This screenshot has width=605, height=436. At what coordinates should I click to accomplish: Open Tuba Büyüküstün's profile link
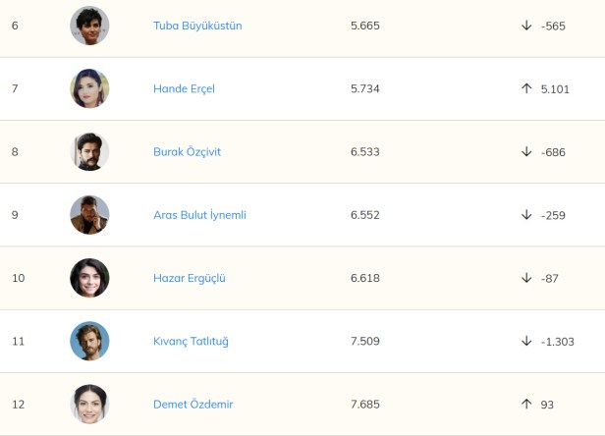197,26
